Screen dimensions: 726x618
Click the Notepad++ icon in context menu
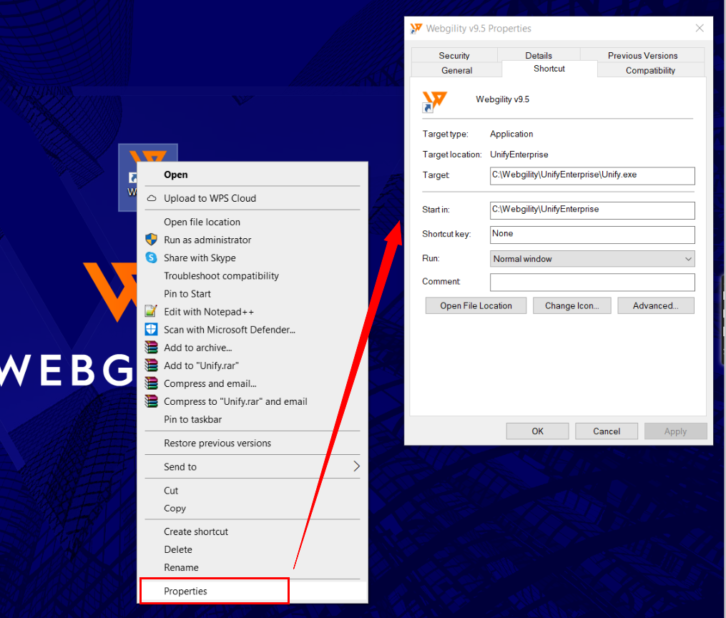click(152, 312)
